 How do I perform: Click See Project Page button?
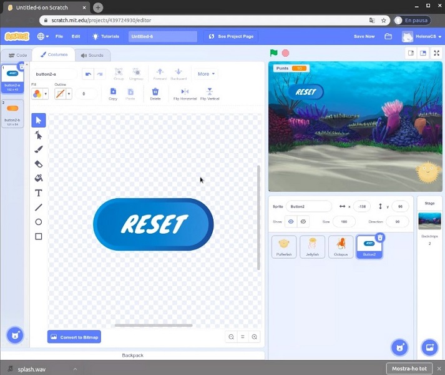click(231, 36)
